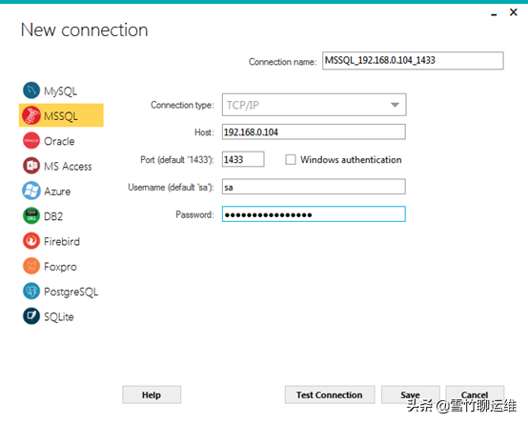Select the DB2 database icon
Viewport: 528px width, 424px height.
point(31,216)
